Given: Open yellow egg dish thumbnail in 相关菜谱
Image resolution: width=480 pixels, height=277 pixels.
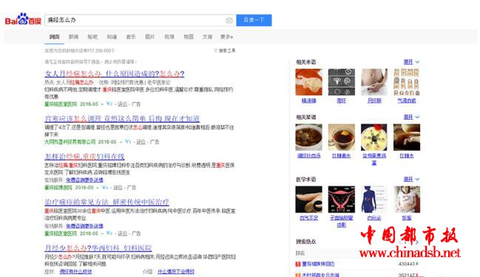Looking at the screenshot, I should click(x=373, y=137).
